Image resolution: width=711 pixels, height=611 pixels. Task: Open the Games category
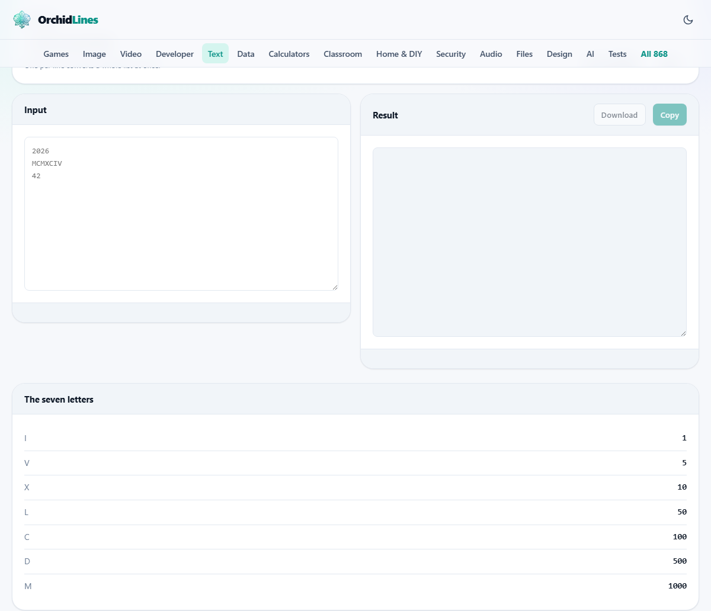[56, 54]
